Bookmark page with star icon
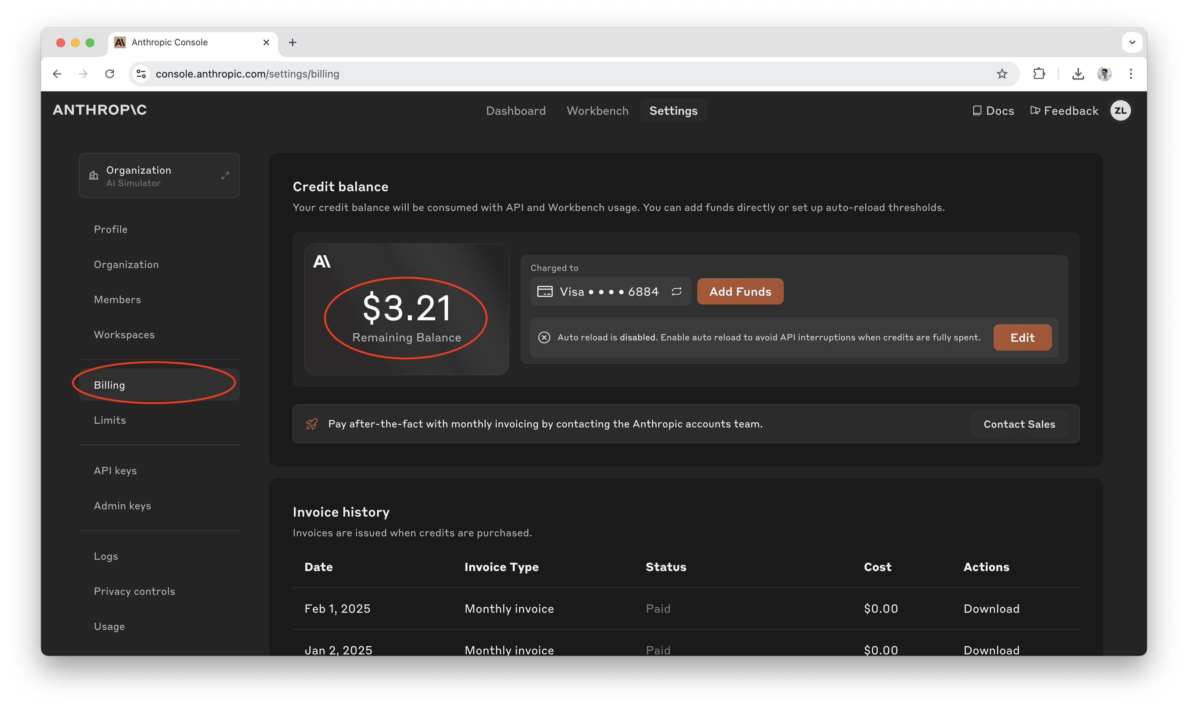The height and width of the screenshot is (710, 1188). coord(1002,74)
